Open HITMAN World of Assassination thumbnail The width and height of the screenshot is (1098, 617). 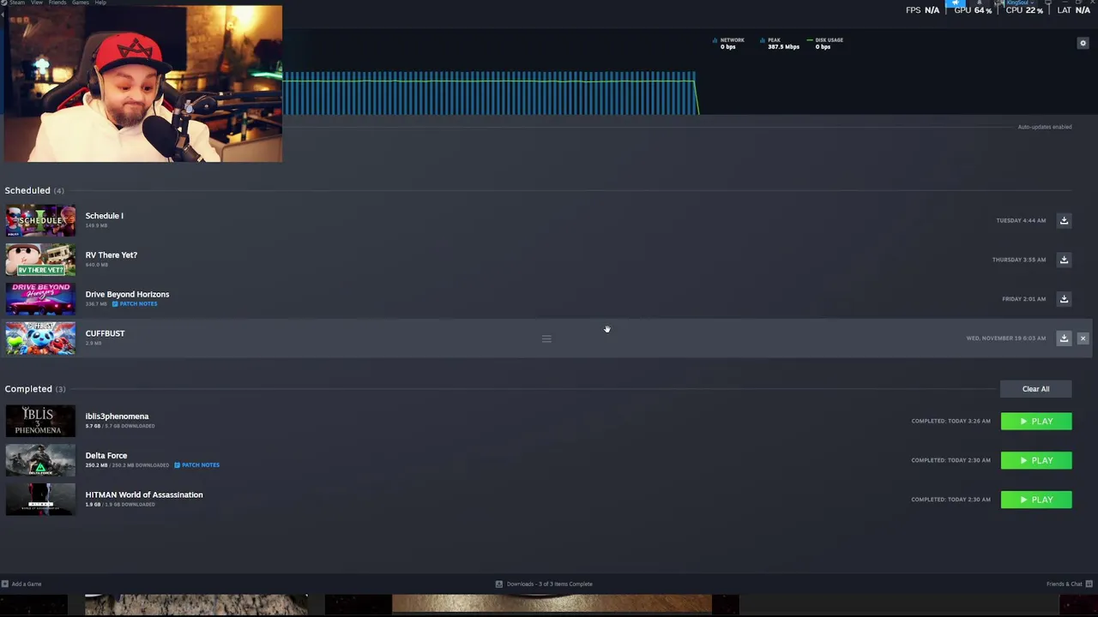(40, 500)
